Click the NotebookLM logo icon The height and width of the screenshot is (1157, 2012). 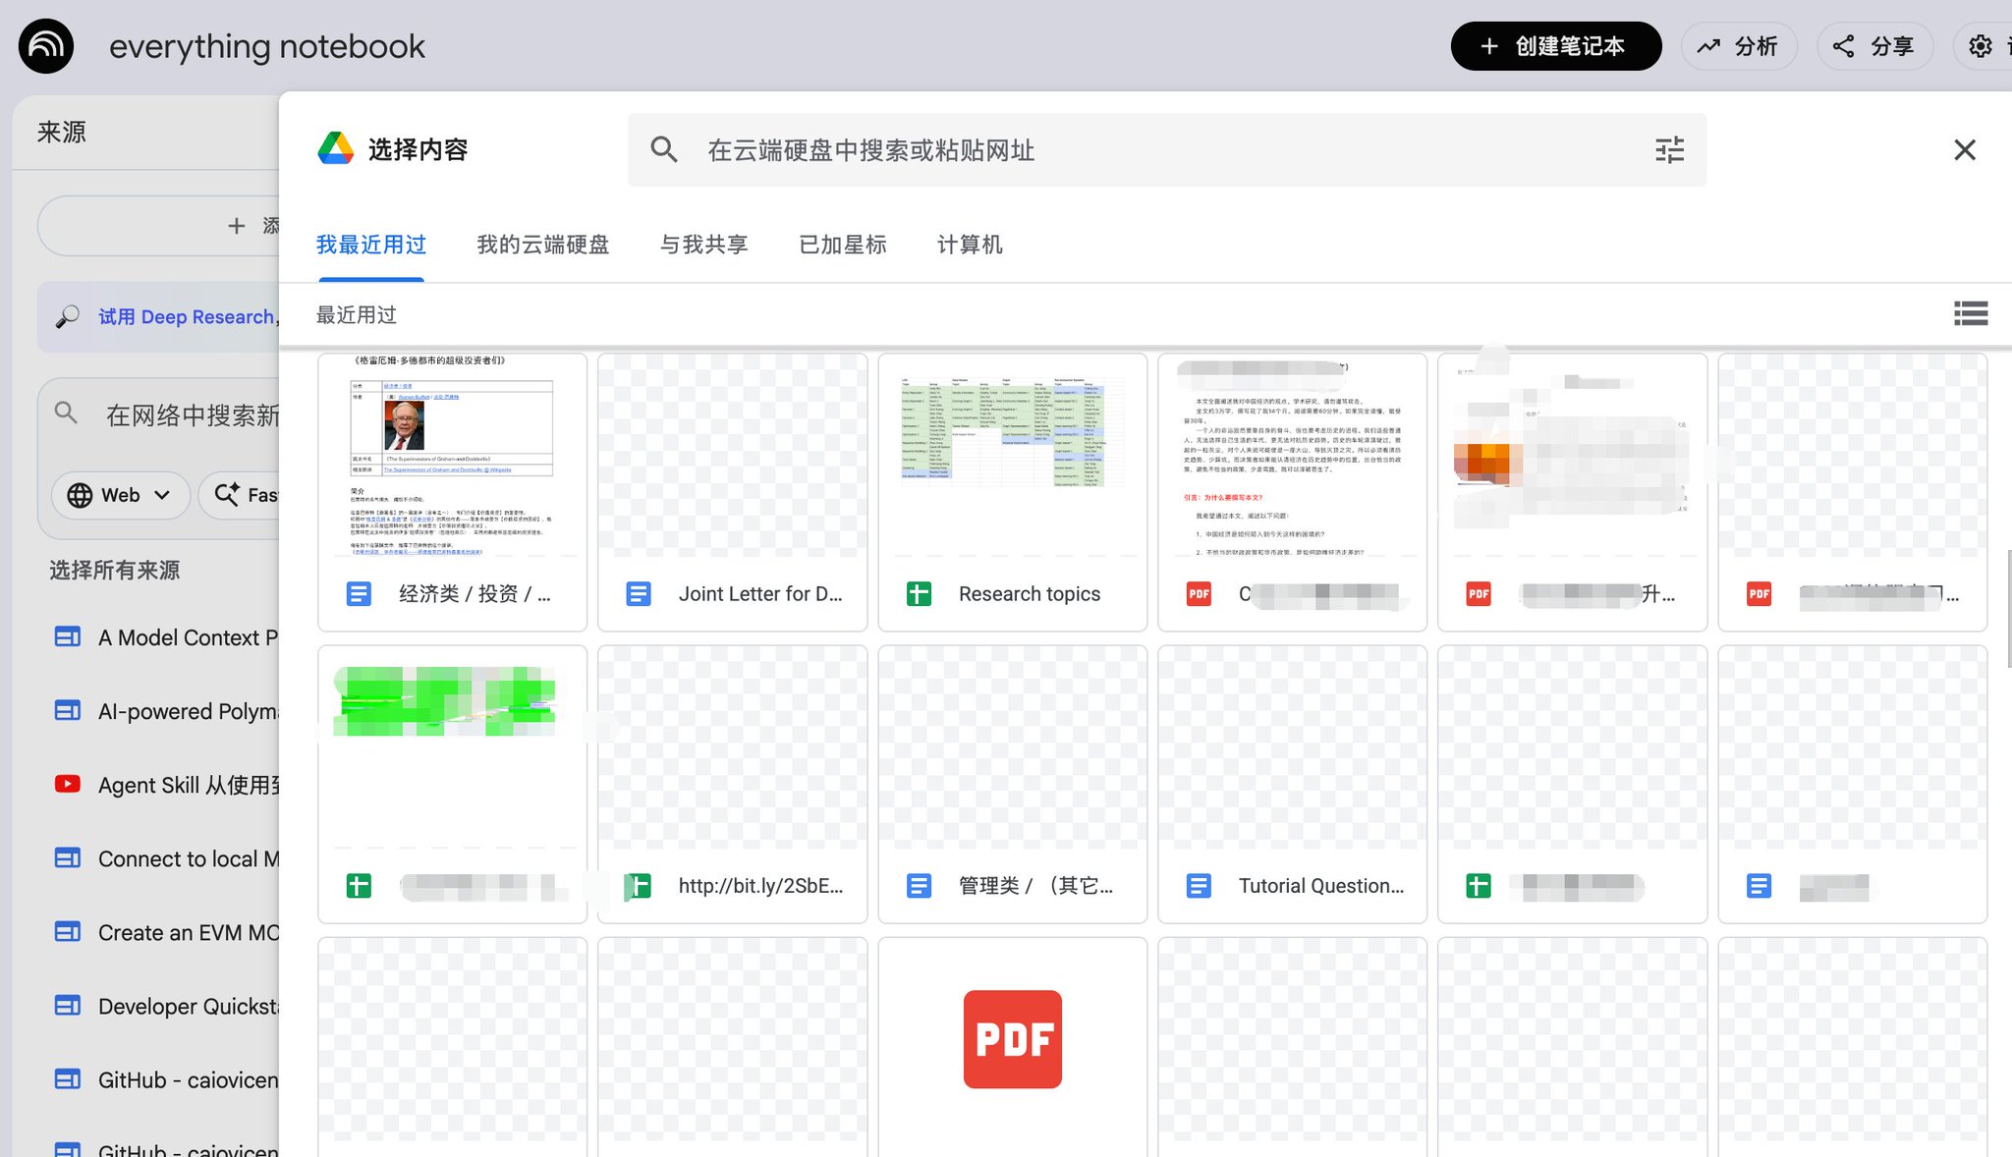[46, 46]
